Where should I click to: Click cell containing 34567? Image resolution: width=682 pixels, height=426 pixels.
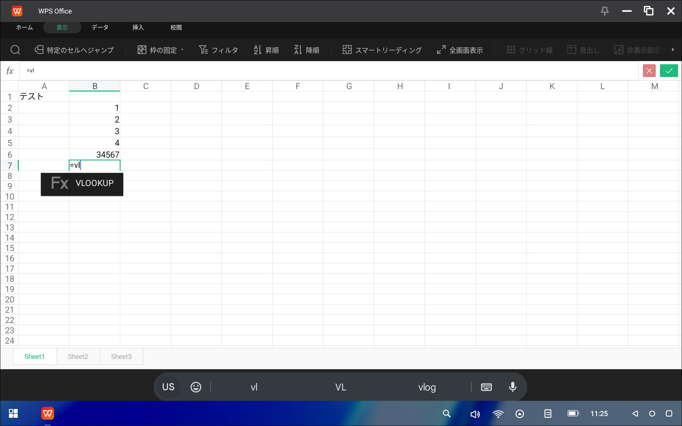pyautogui.click(x=94, y=154)
